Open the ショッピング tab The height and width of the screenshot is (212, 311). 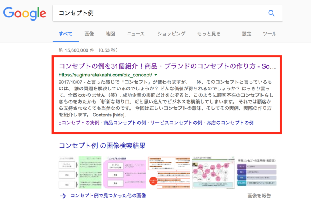pyautogui.click(x=171, y=34)
